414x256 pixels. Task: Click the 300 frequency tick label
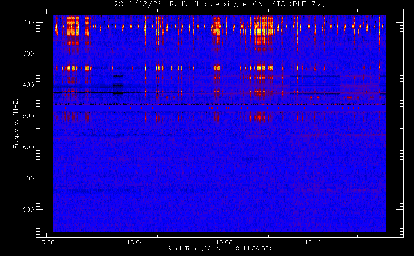tap(28, 54)
